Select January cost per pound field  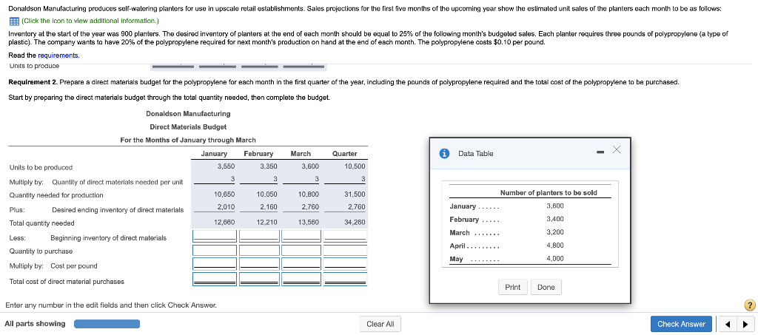click(215, 264)
